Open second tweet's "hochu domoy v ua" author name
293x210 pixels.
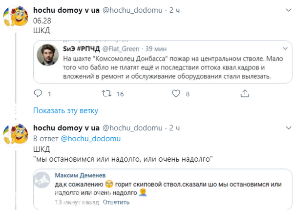(65, 128)
